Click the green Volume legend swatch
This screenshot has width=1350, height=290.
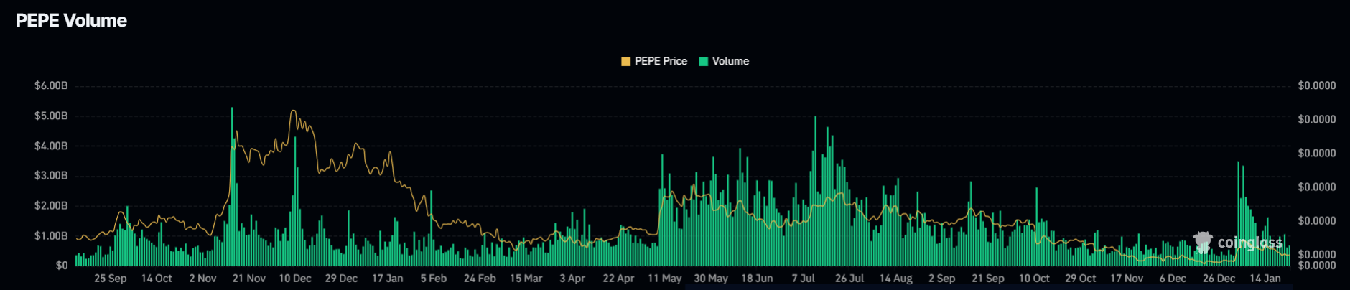coord(704,61)
